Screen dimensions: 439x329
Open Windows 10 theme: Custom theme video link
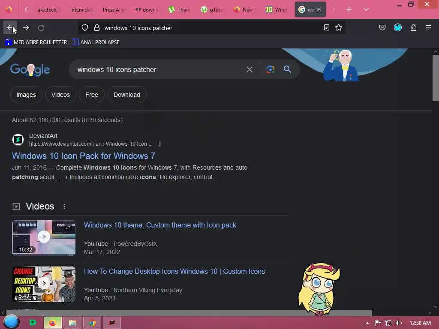[160, 225]
